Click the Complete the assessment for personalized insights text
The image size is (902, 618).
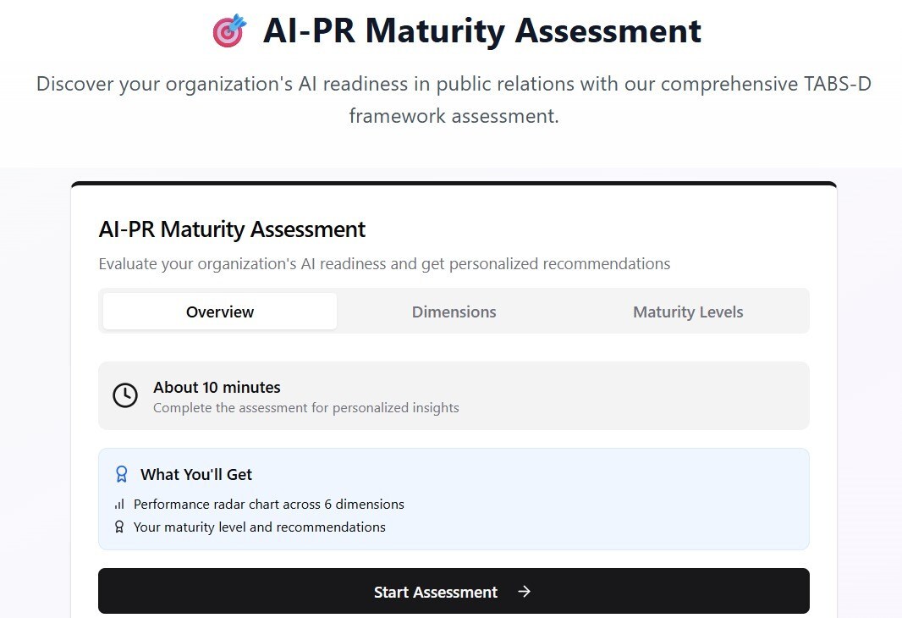(305, 408)
